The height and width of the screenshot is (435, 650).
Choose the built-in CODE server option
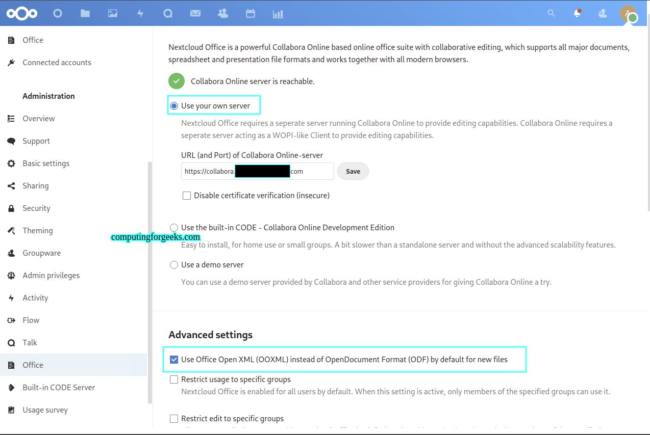174,228
